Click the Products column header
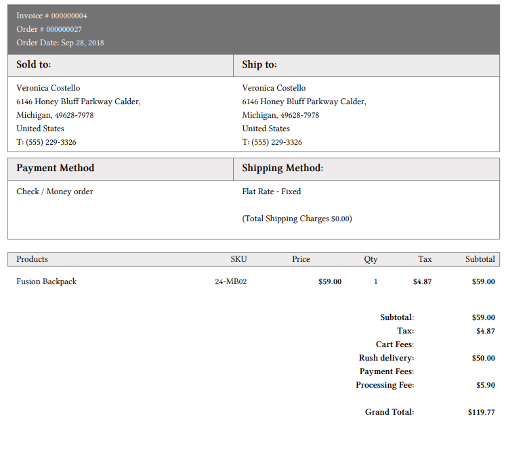The width and height of the screenshot is (506, 456). pyautogui.click(x=32, y=259)
